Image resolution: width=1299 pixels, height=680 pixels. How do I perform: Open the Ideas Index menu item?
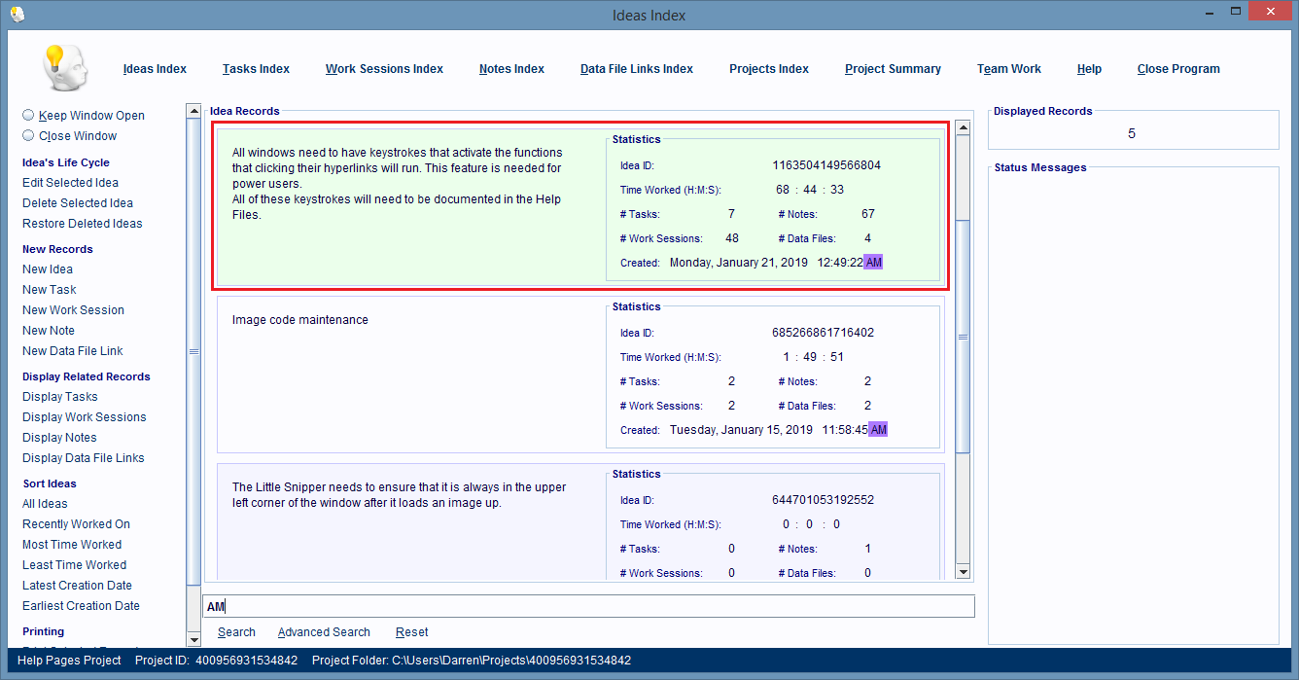coord(155,69)
